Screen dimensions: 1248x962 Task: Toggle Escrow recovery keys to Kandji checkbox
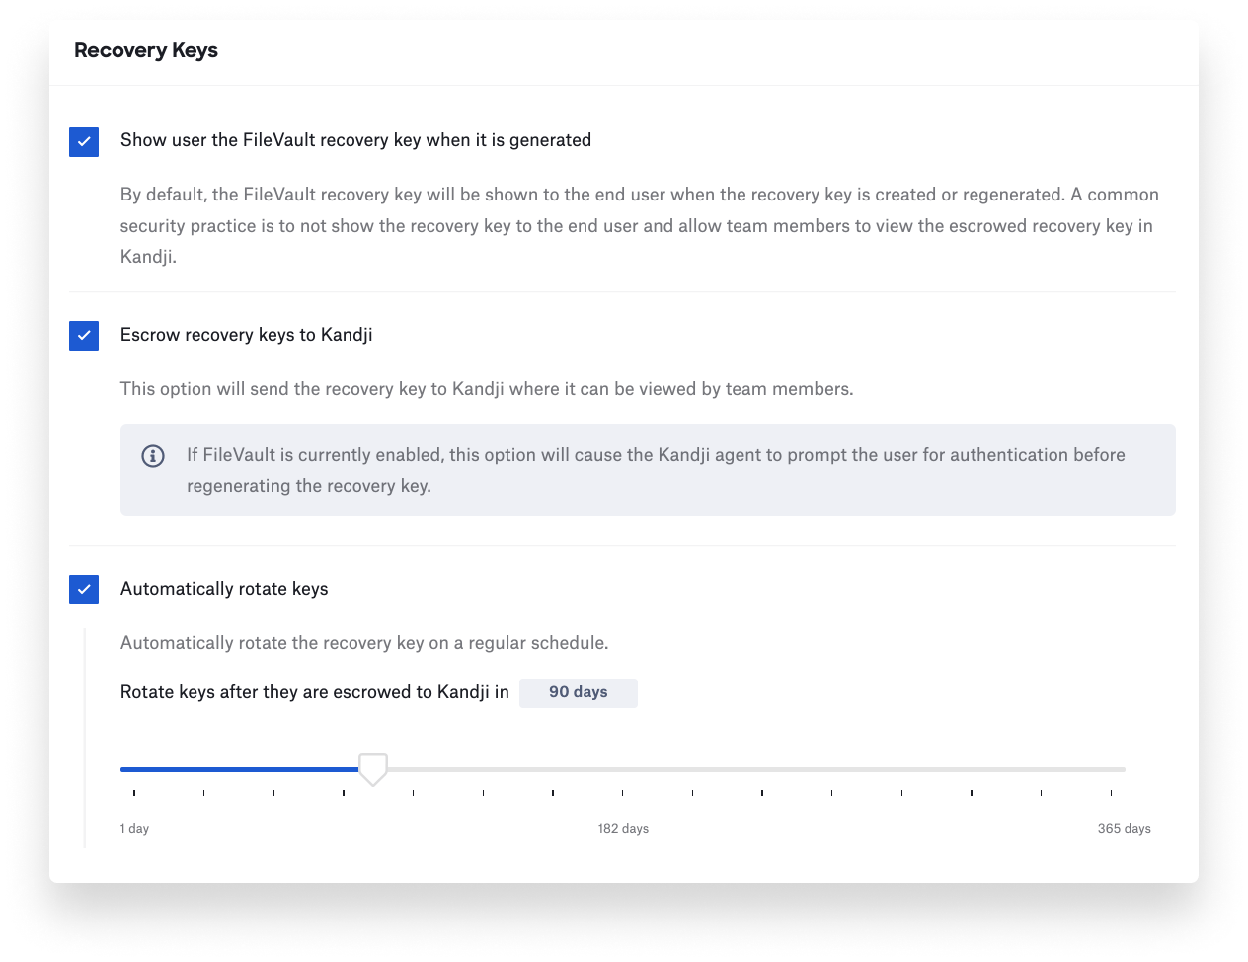(84, 336)
